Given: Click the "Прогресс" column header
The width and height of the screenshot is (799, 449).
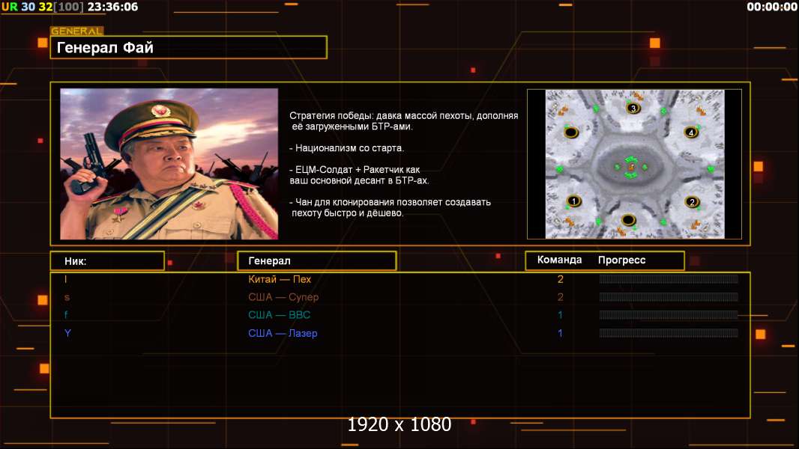Looking at the screenshot, I should click(x=621, y=260).
